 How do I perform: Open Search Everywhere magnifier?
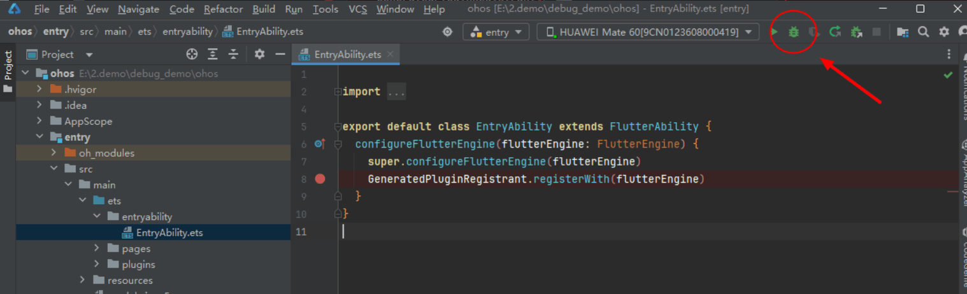coord(923,32)
